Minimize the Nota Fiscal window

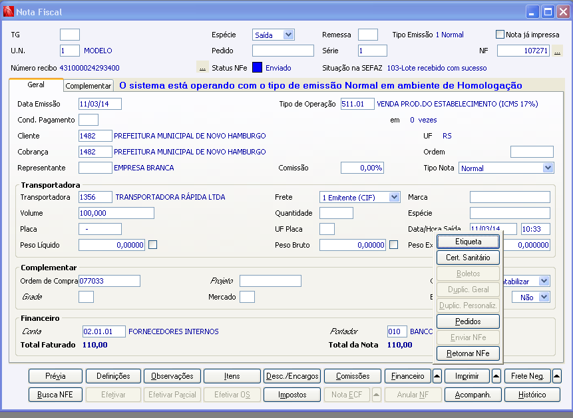pyautogui.click(x=532, y=11)
